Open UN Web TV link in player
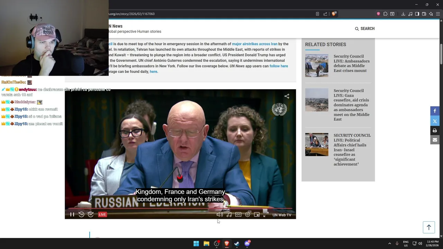The image size is (443, 249). tap(282, 215)
